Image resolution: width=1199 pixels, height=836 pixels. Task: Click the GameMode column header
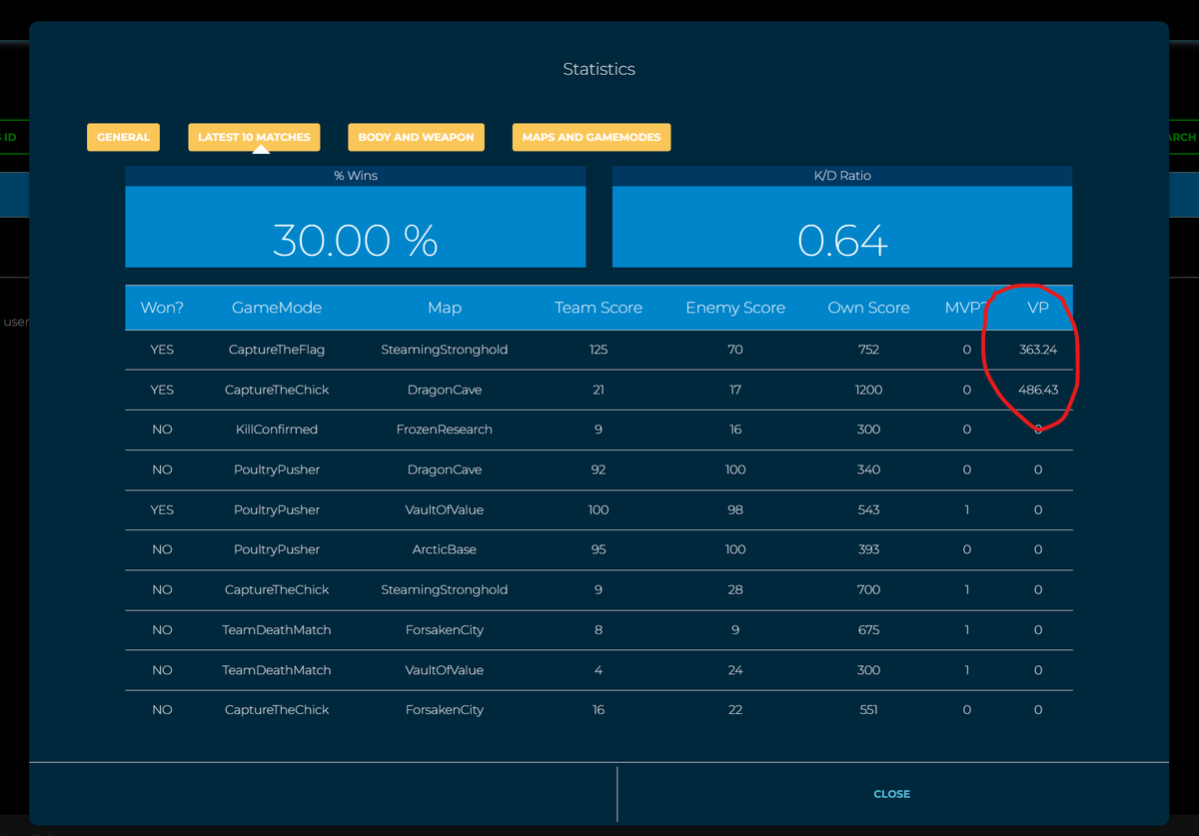click(x=277, y=308)
